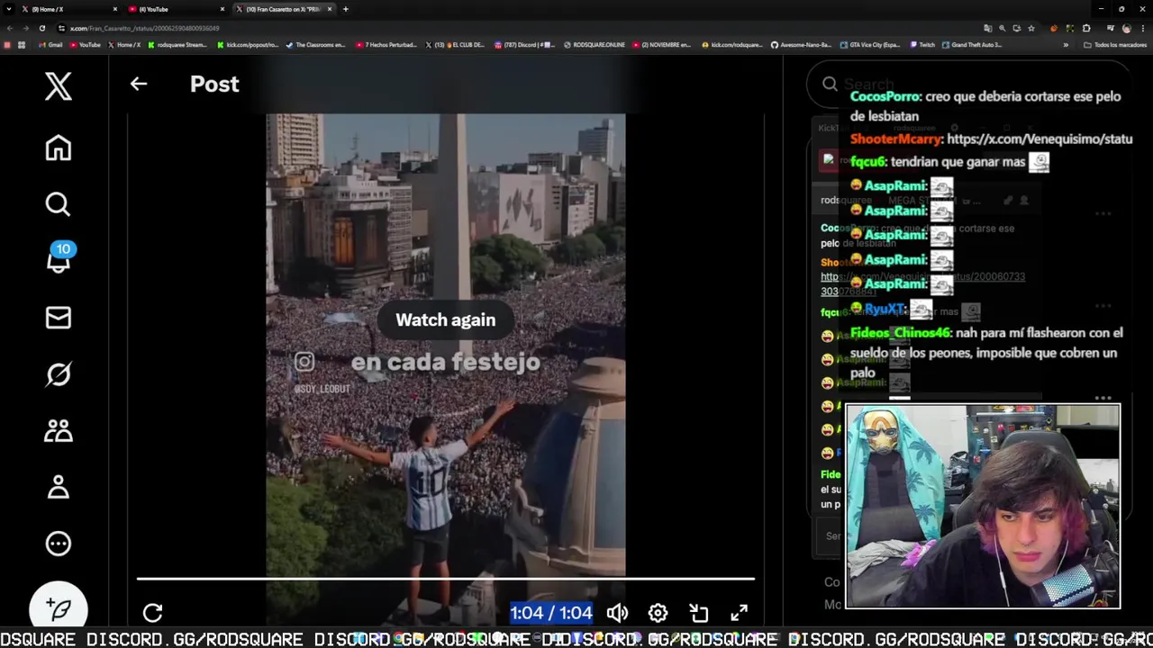Image resolution: width=1153 pixels, height=648 pixels.
Task: Open Profile person icon in the sidebar
Action: 59,487
